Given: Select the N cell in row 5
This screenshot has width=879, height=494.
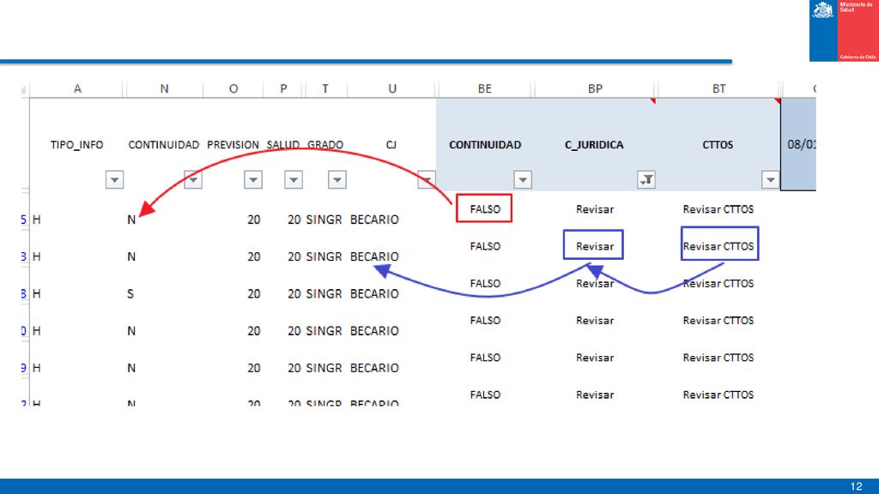Looking at the screenshot, I should click(131, 220).
